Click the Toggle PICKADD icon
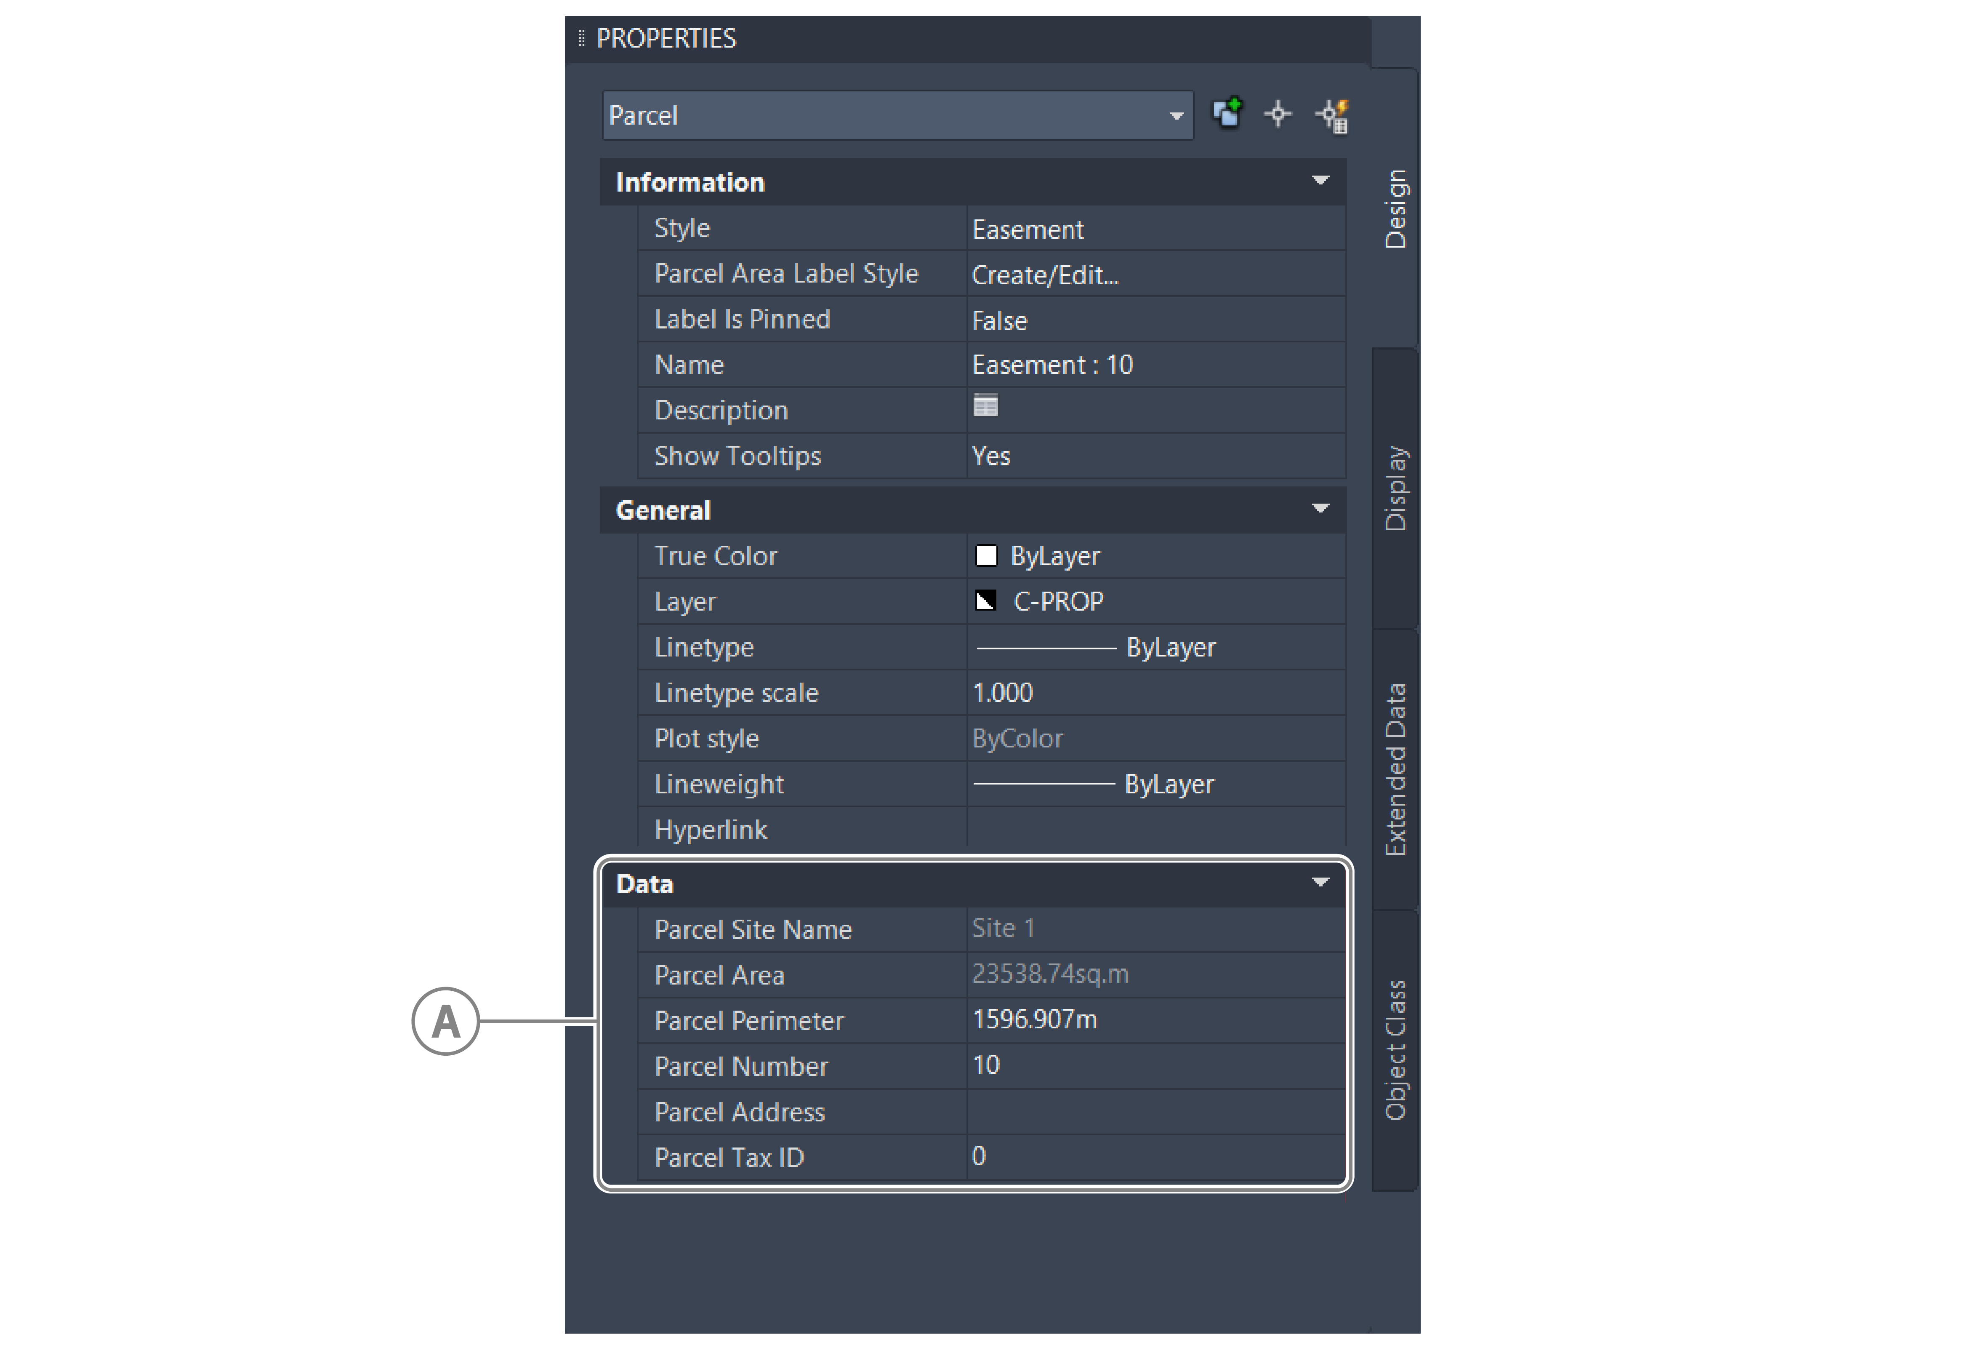Viewport: 1986px width, 1353px height. click(x=1227, y=114)
